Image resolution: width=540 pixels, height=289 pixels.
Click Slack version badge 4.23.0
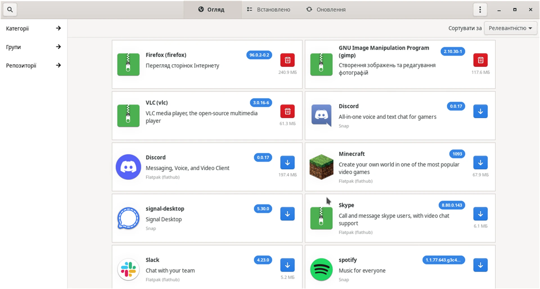[263, 260]
